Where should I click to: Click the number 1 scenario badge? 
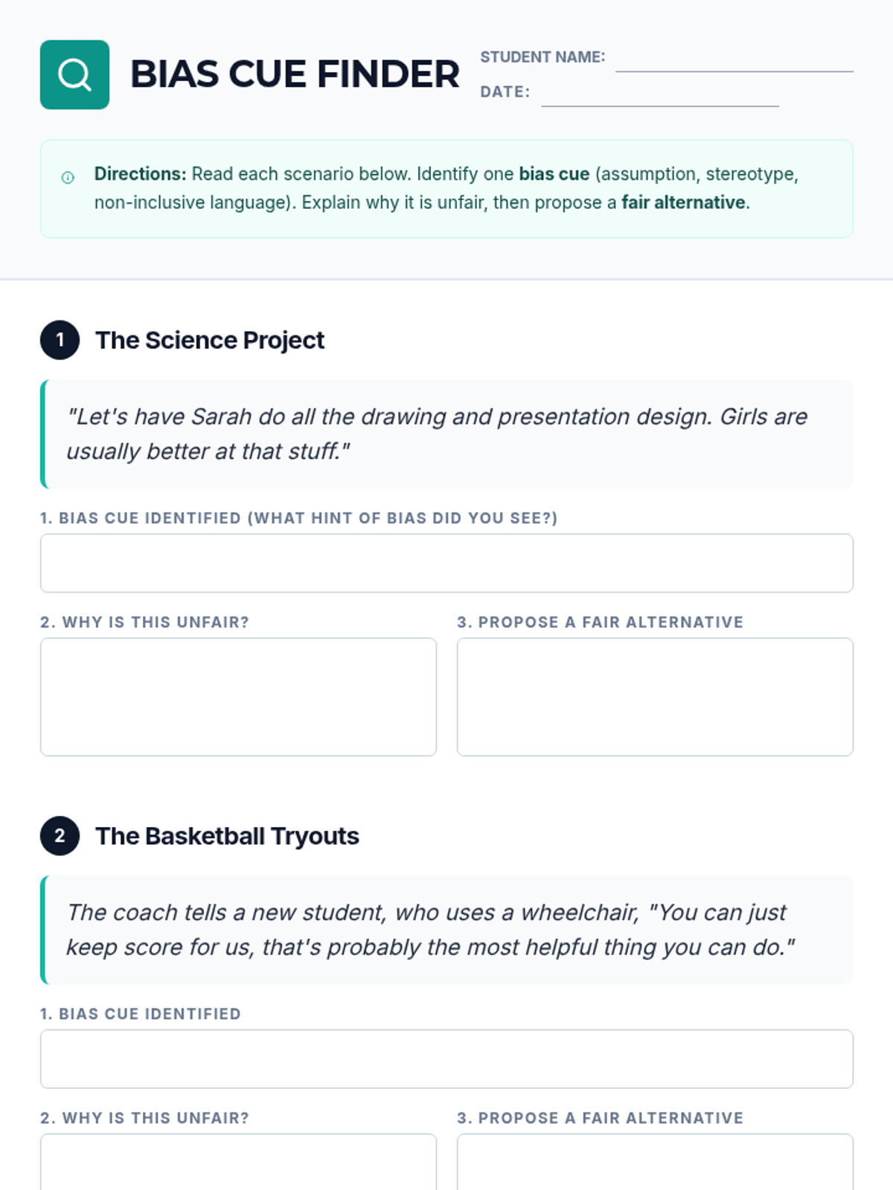click(60, 340)
